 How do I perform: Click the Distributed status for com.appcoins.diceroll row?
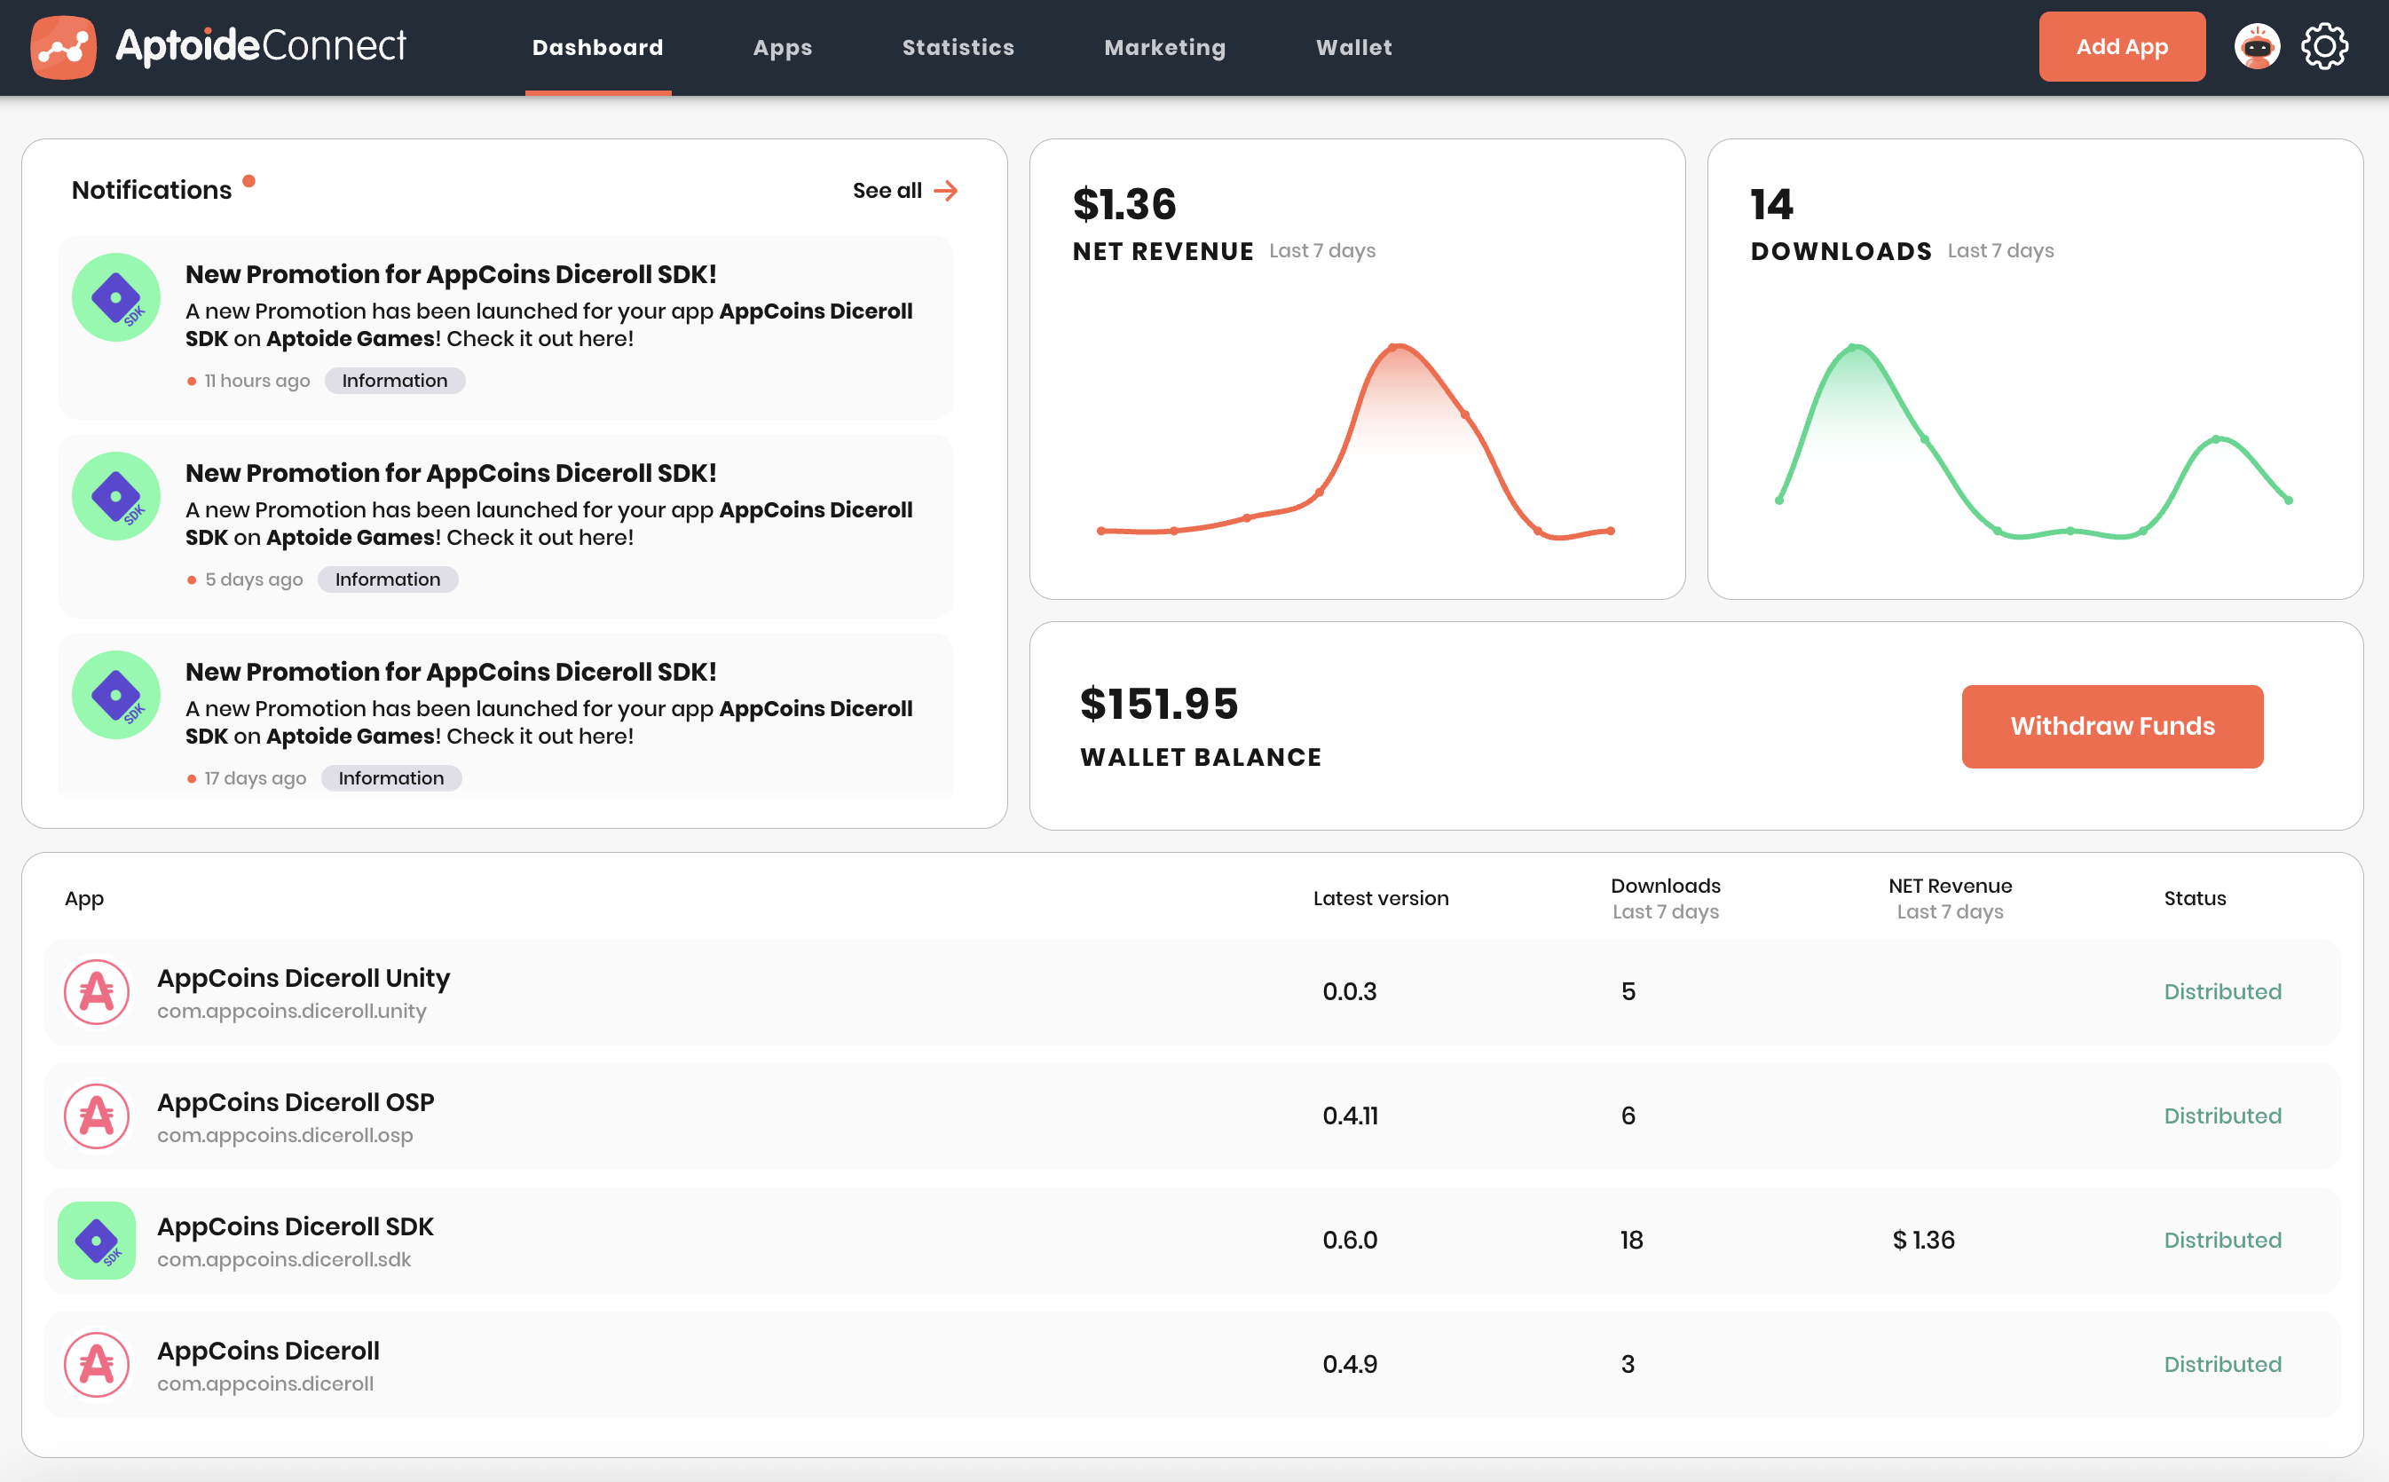click(x=2222, y=1364)
